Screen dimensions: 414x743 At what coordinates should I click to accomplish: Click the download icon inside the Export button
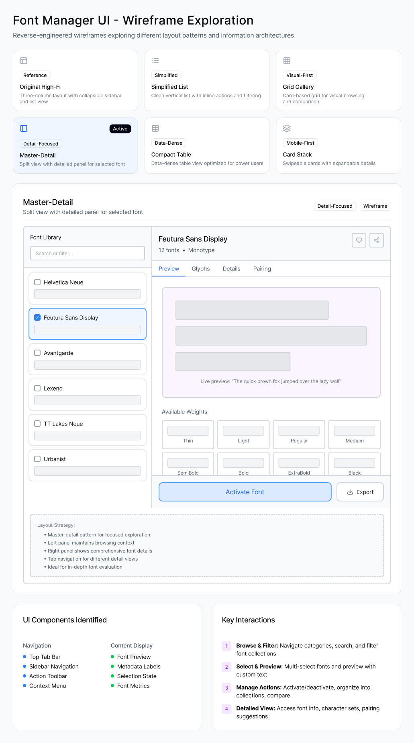point(350,492)
